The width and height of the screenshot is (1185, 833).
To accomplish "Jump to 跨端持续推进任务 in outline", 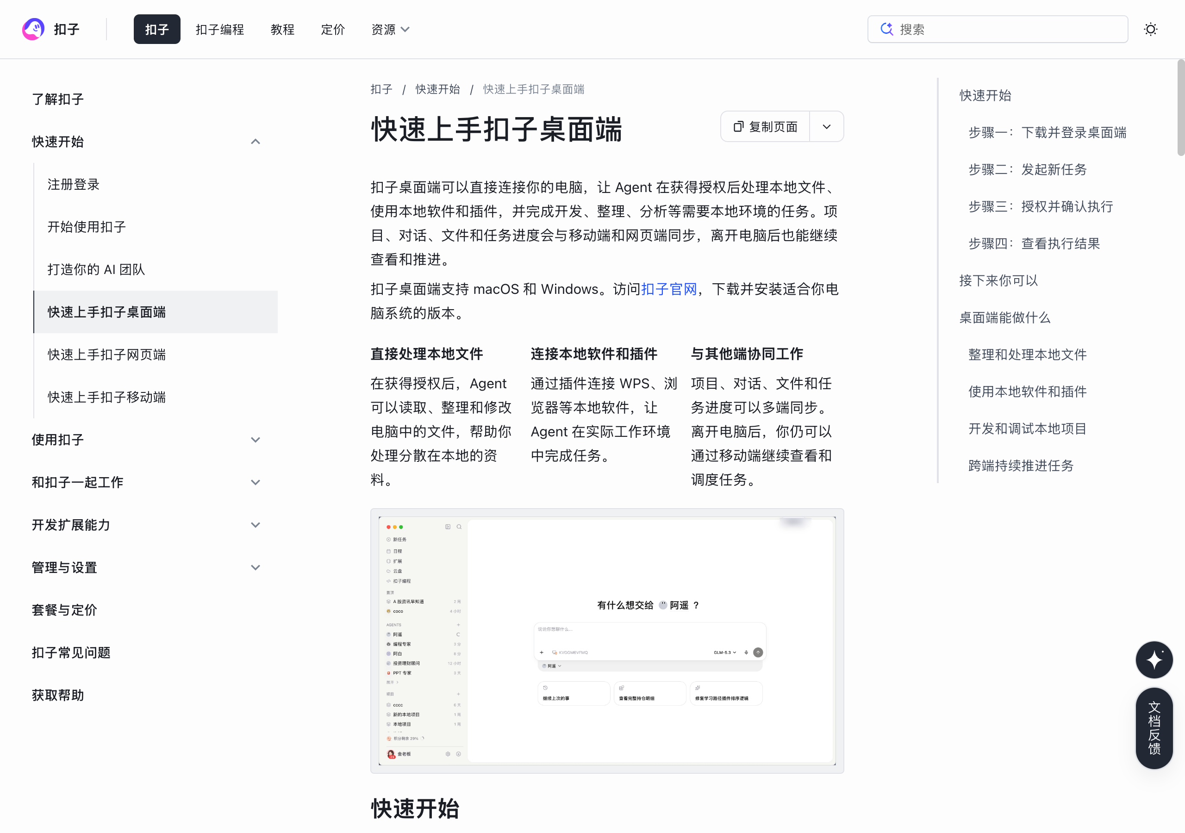I will point(1021,466).
